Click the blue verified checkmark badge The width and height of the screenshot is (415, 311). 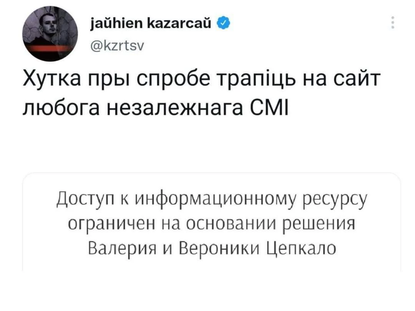[x=223, y=23]
